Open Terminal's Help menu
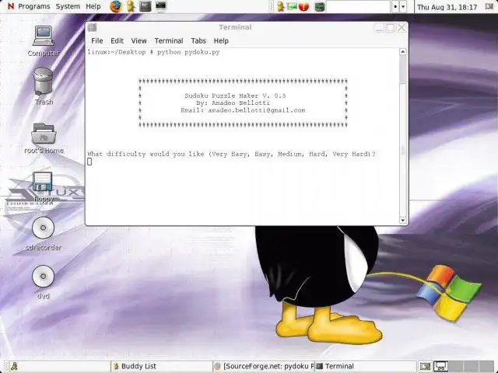This screenshot has width=498, height=373. (x=221, y=41)
